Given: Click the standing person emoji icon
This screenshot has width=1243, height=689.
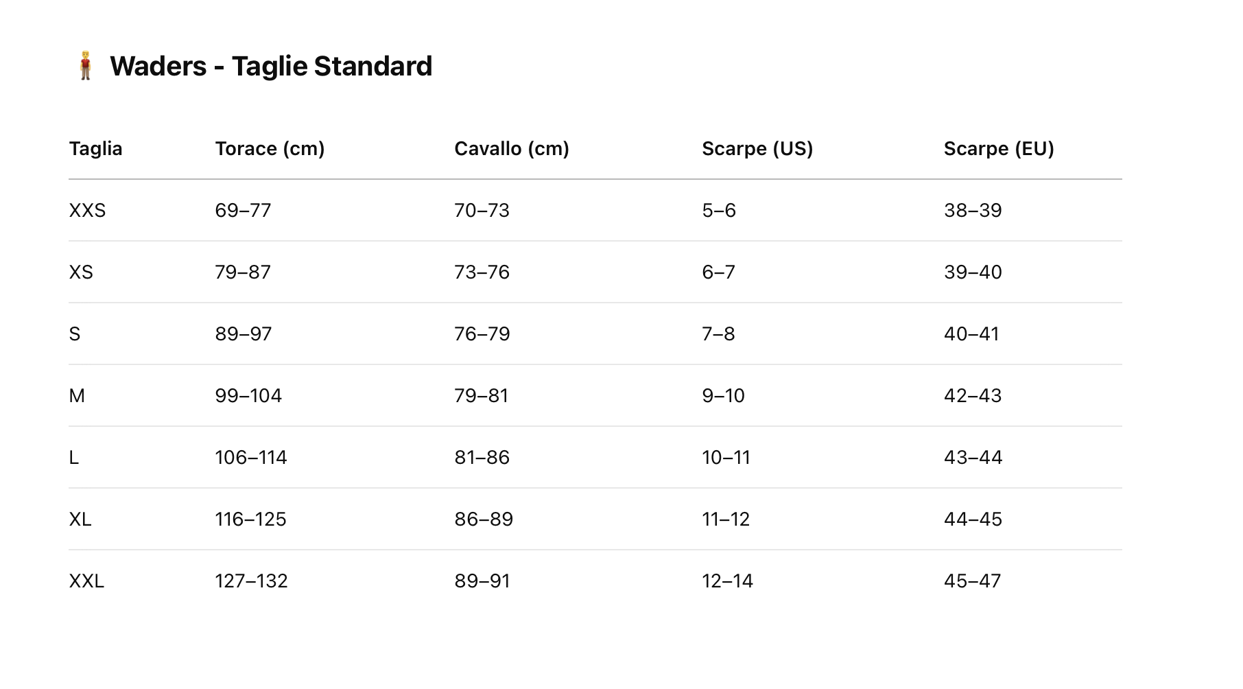Looking at the screenshot, I should click(85, 66).
